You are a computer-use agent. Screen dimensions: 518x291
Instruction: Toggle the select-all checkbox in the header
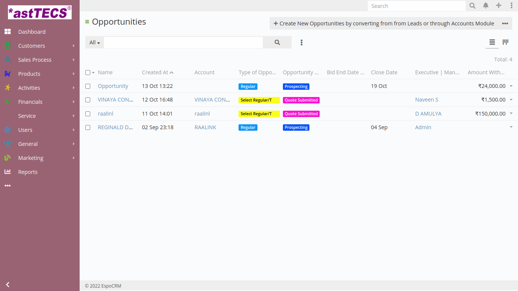(x=88, y=72)
